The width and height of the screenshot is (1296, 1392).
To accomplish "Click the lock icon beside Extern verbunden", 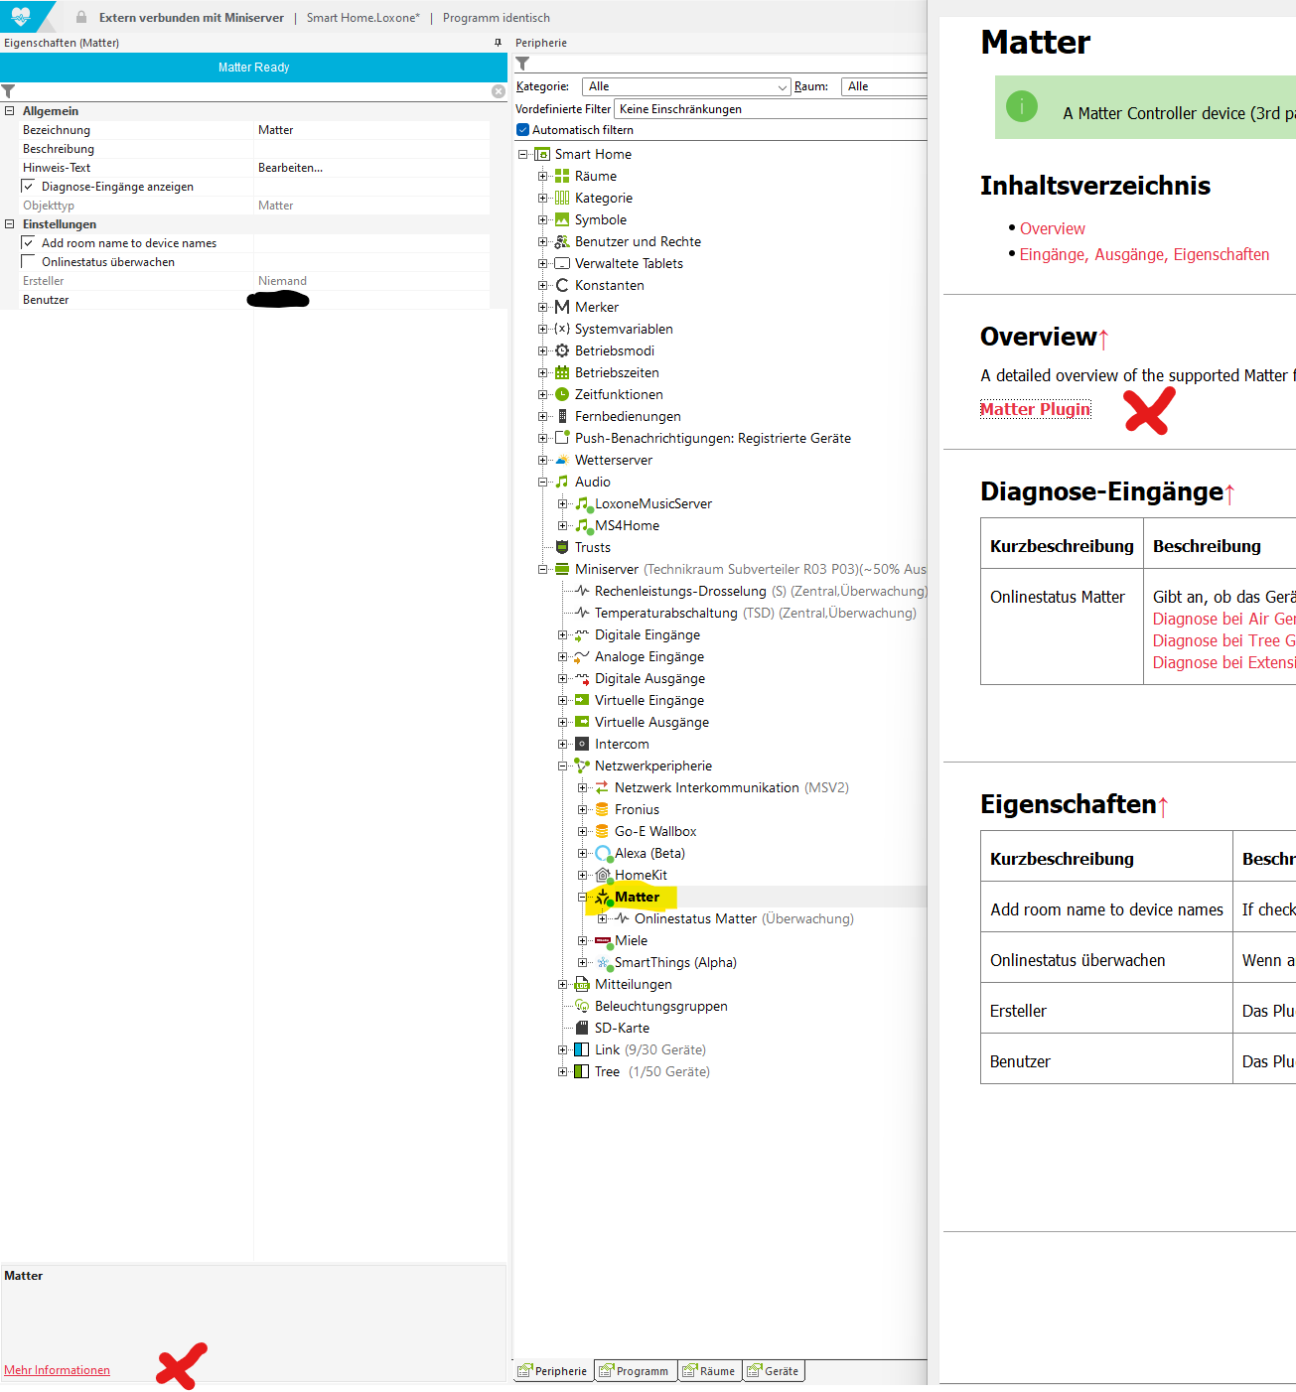I will [x=81, y=17].
